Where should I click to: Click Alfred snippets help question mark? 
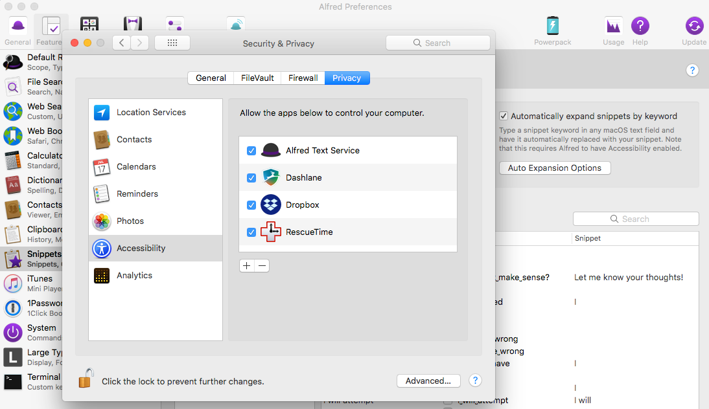692,71
